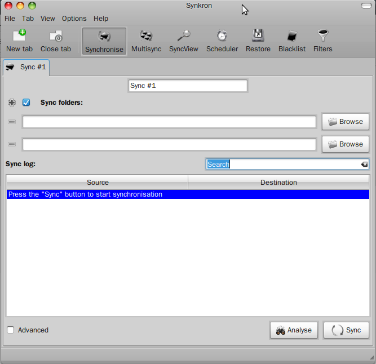Click the Destination column header
The image size is (376, 364).
(x=278, y=183)
